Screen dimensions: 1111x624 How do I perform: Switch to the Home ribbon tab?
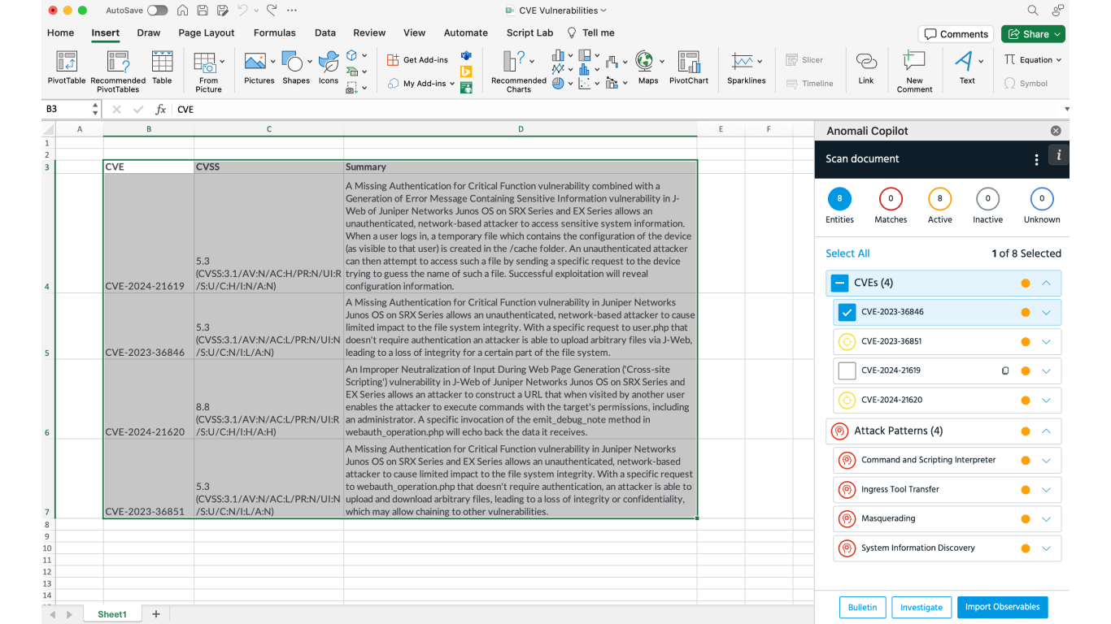click(61, 33)
